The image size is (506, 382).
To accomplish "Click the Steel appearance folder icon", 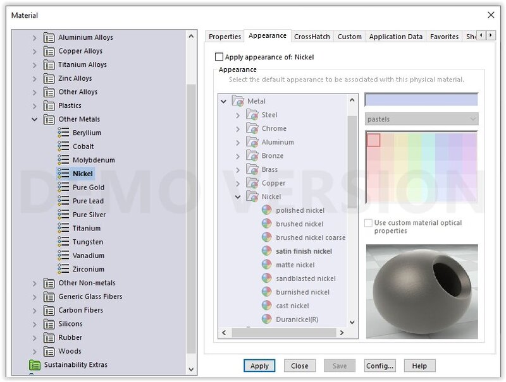I will tap(252, 115).
